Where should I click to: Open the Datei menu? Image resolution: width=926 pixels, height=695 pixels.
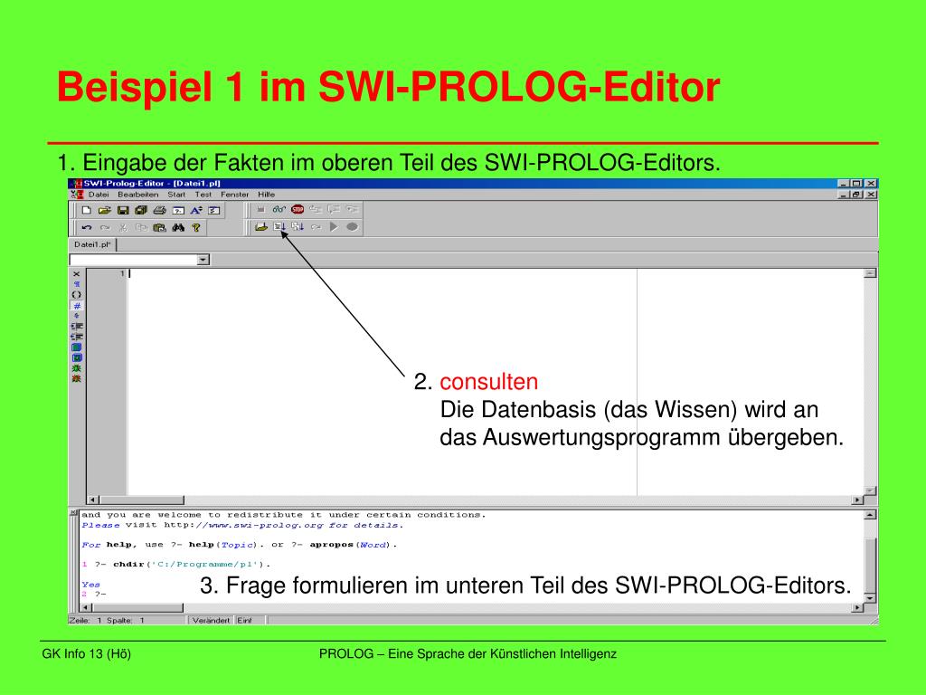tap(99, 195)
